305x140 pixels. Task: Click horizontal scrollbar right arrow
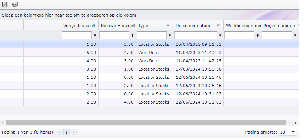click(296, 123)
